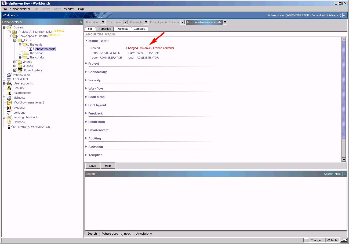
Task: Click the Auditing chart icon
Action: 9,108
